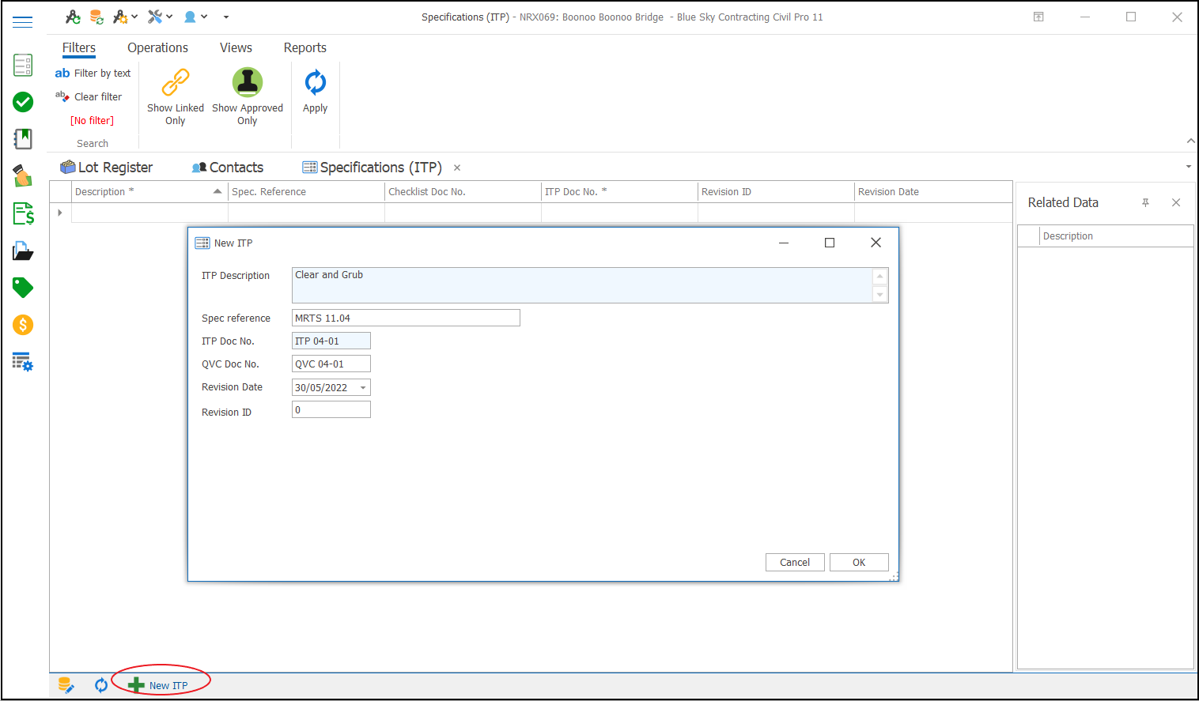Viewport: 1199px width, 701px height.
Task: Click the list settings icon in sidebar
Action: pos(23,362)
